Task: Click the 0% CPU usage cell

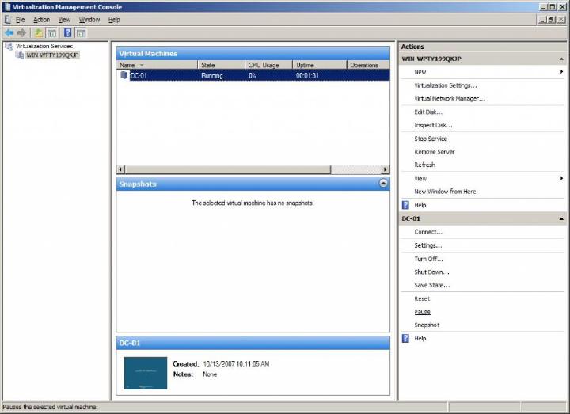Action: coord(253,76)
